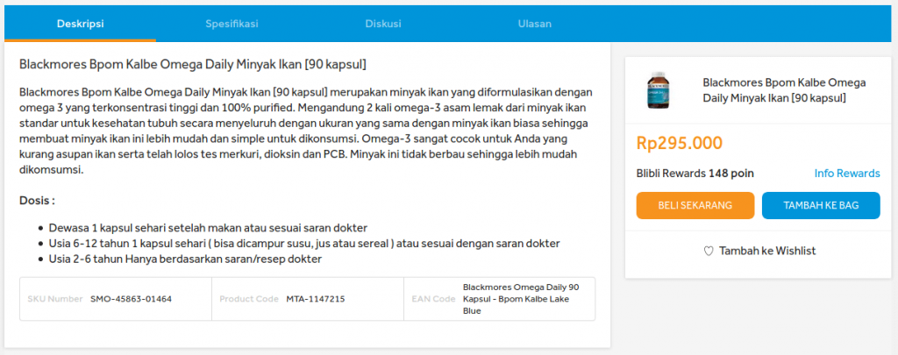Click Blibli Rewards 148 poin text
The height and width of the screenshot is (355, 898).
click(x=695, y=174)
